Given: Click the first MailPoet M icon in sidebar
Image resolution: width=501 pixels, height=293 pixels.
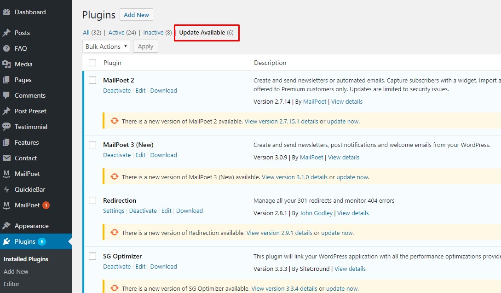Looking at the screenshot, I should click(x=6, y=174).
